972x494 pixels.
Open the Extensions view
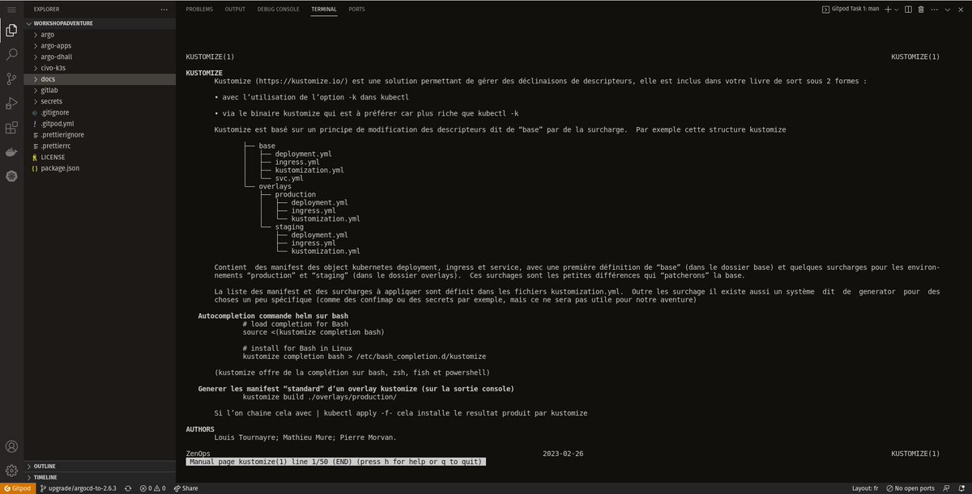[11, 128]
